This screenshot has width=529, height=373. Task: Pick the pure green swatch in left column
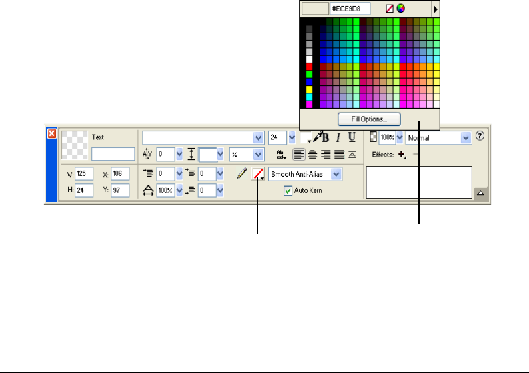coord(309,74)
